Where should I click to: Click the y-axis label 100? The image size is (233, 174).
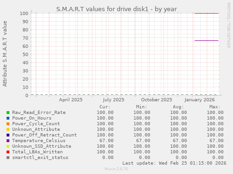pos(24,13)
